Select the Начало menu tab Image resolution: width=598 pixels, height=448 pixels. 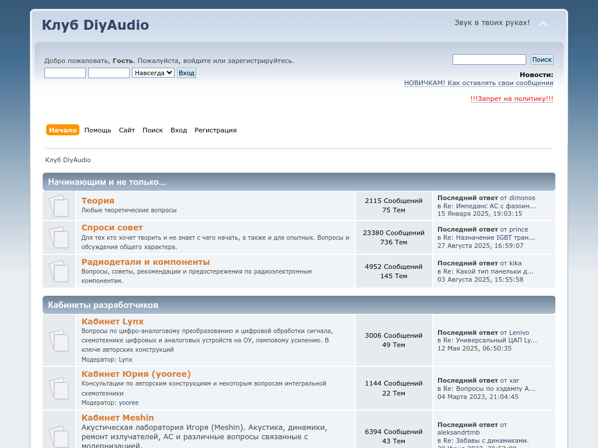62,130
